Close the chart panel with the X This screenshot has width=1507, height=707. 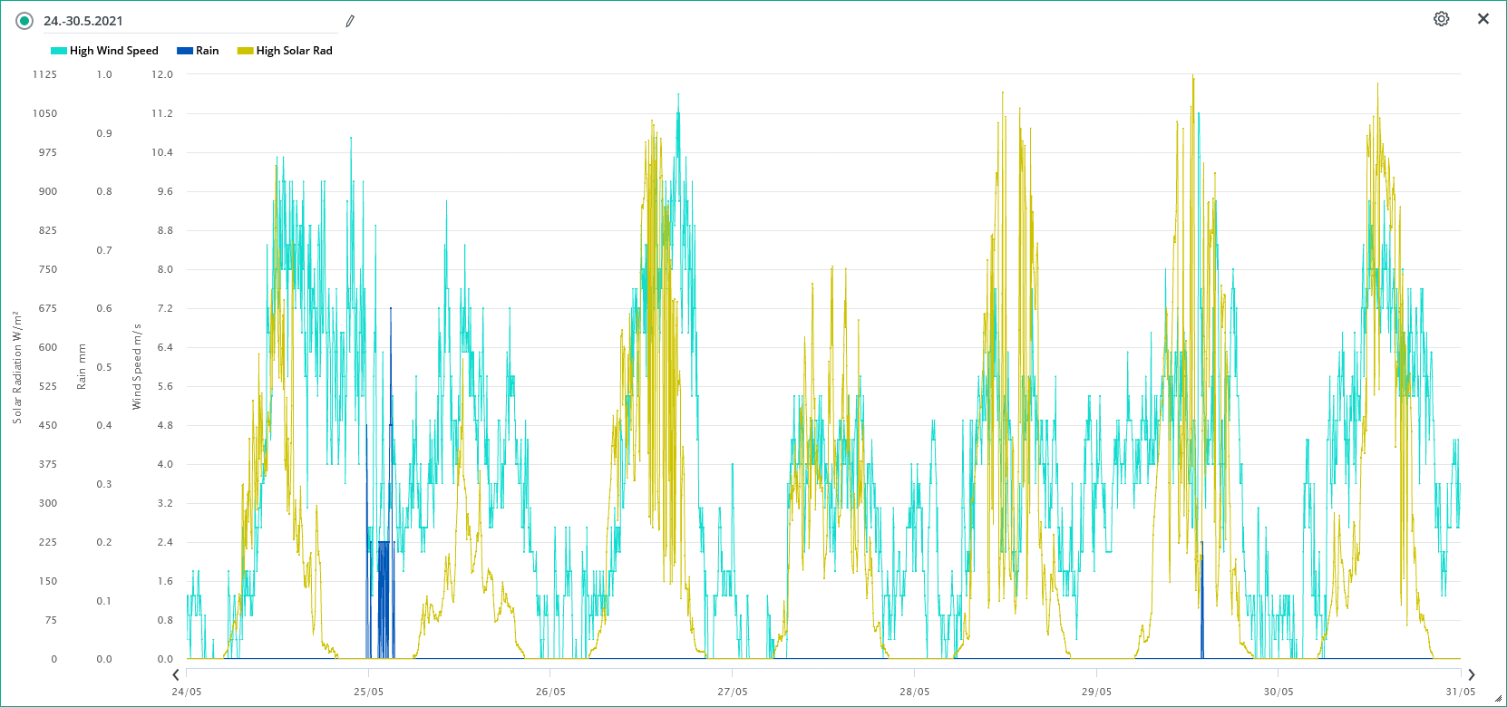tap(1483, 19)
